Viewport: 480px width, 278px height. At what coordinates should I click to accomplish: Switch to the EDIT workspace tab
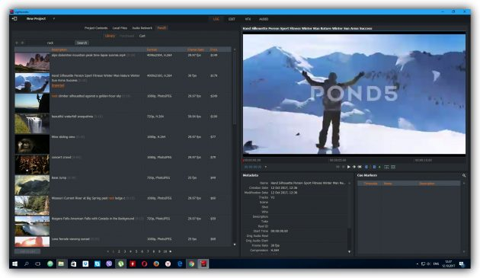pos(232,19)
